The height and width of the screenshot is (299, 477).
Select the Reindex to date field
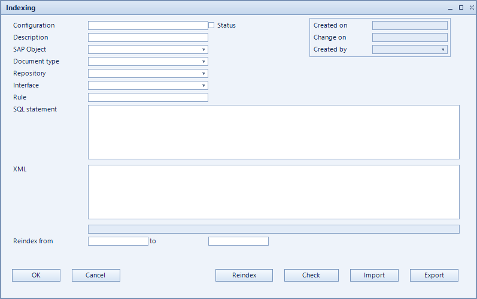[x=238, y=241]
